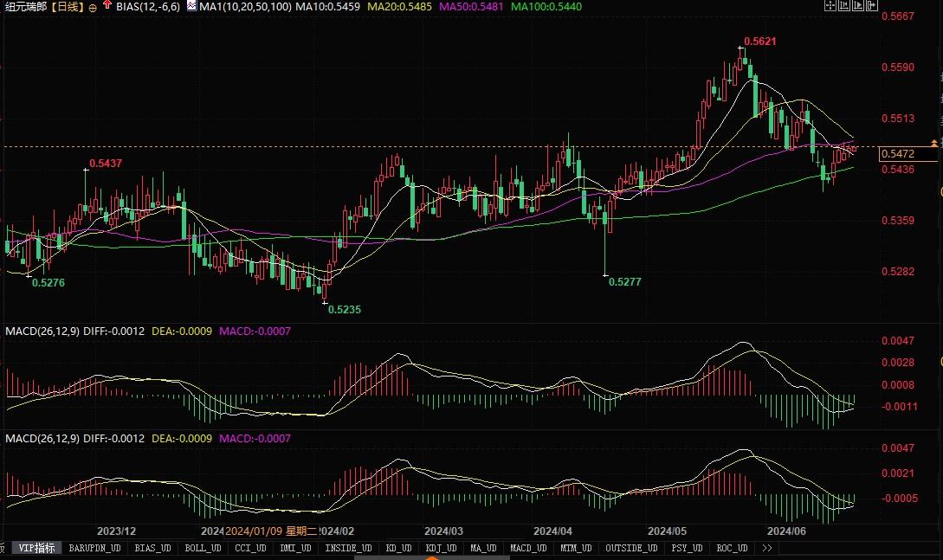This screenshot has height=560, width=943.
Task: Click the 2024/06 date axis label
Action: click(786, 531)
